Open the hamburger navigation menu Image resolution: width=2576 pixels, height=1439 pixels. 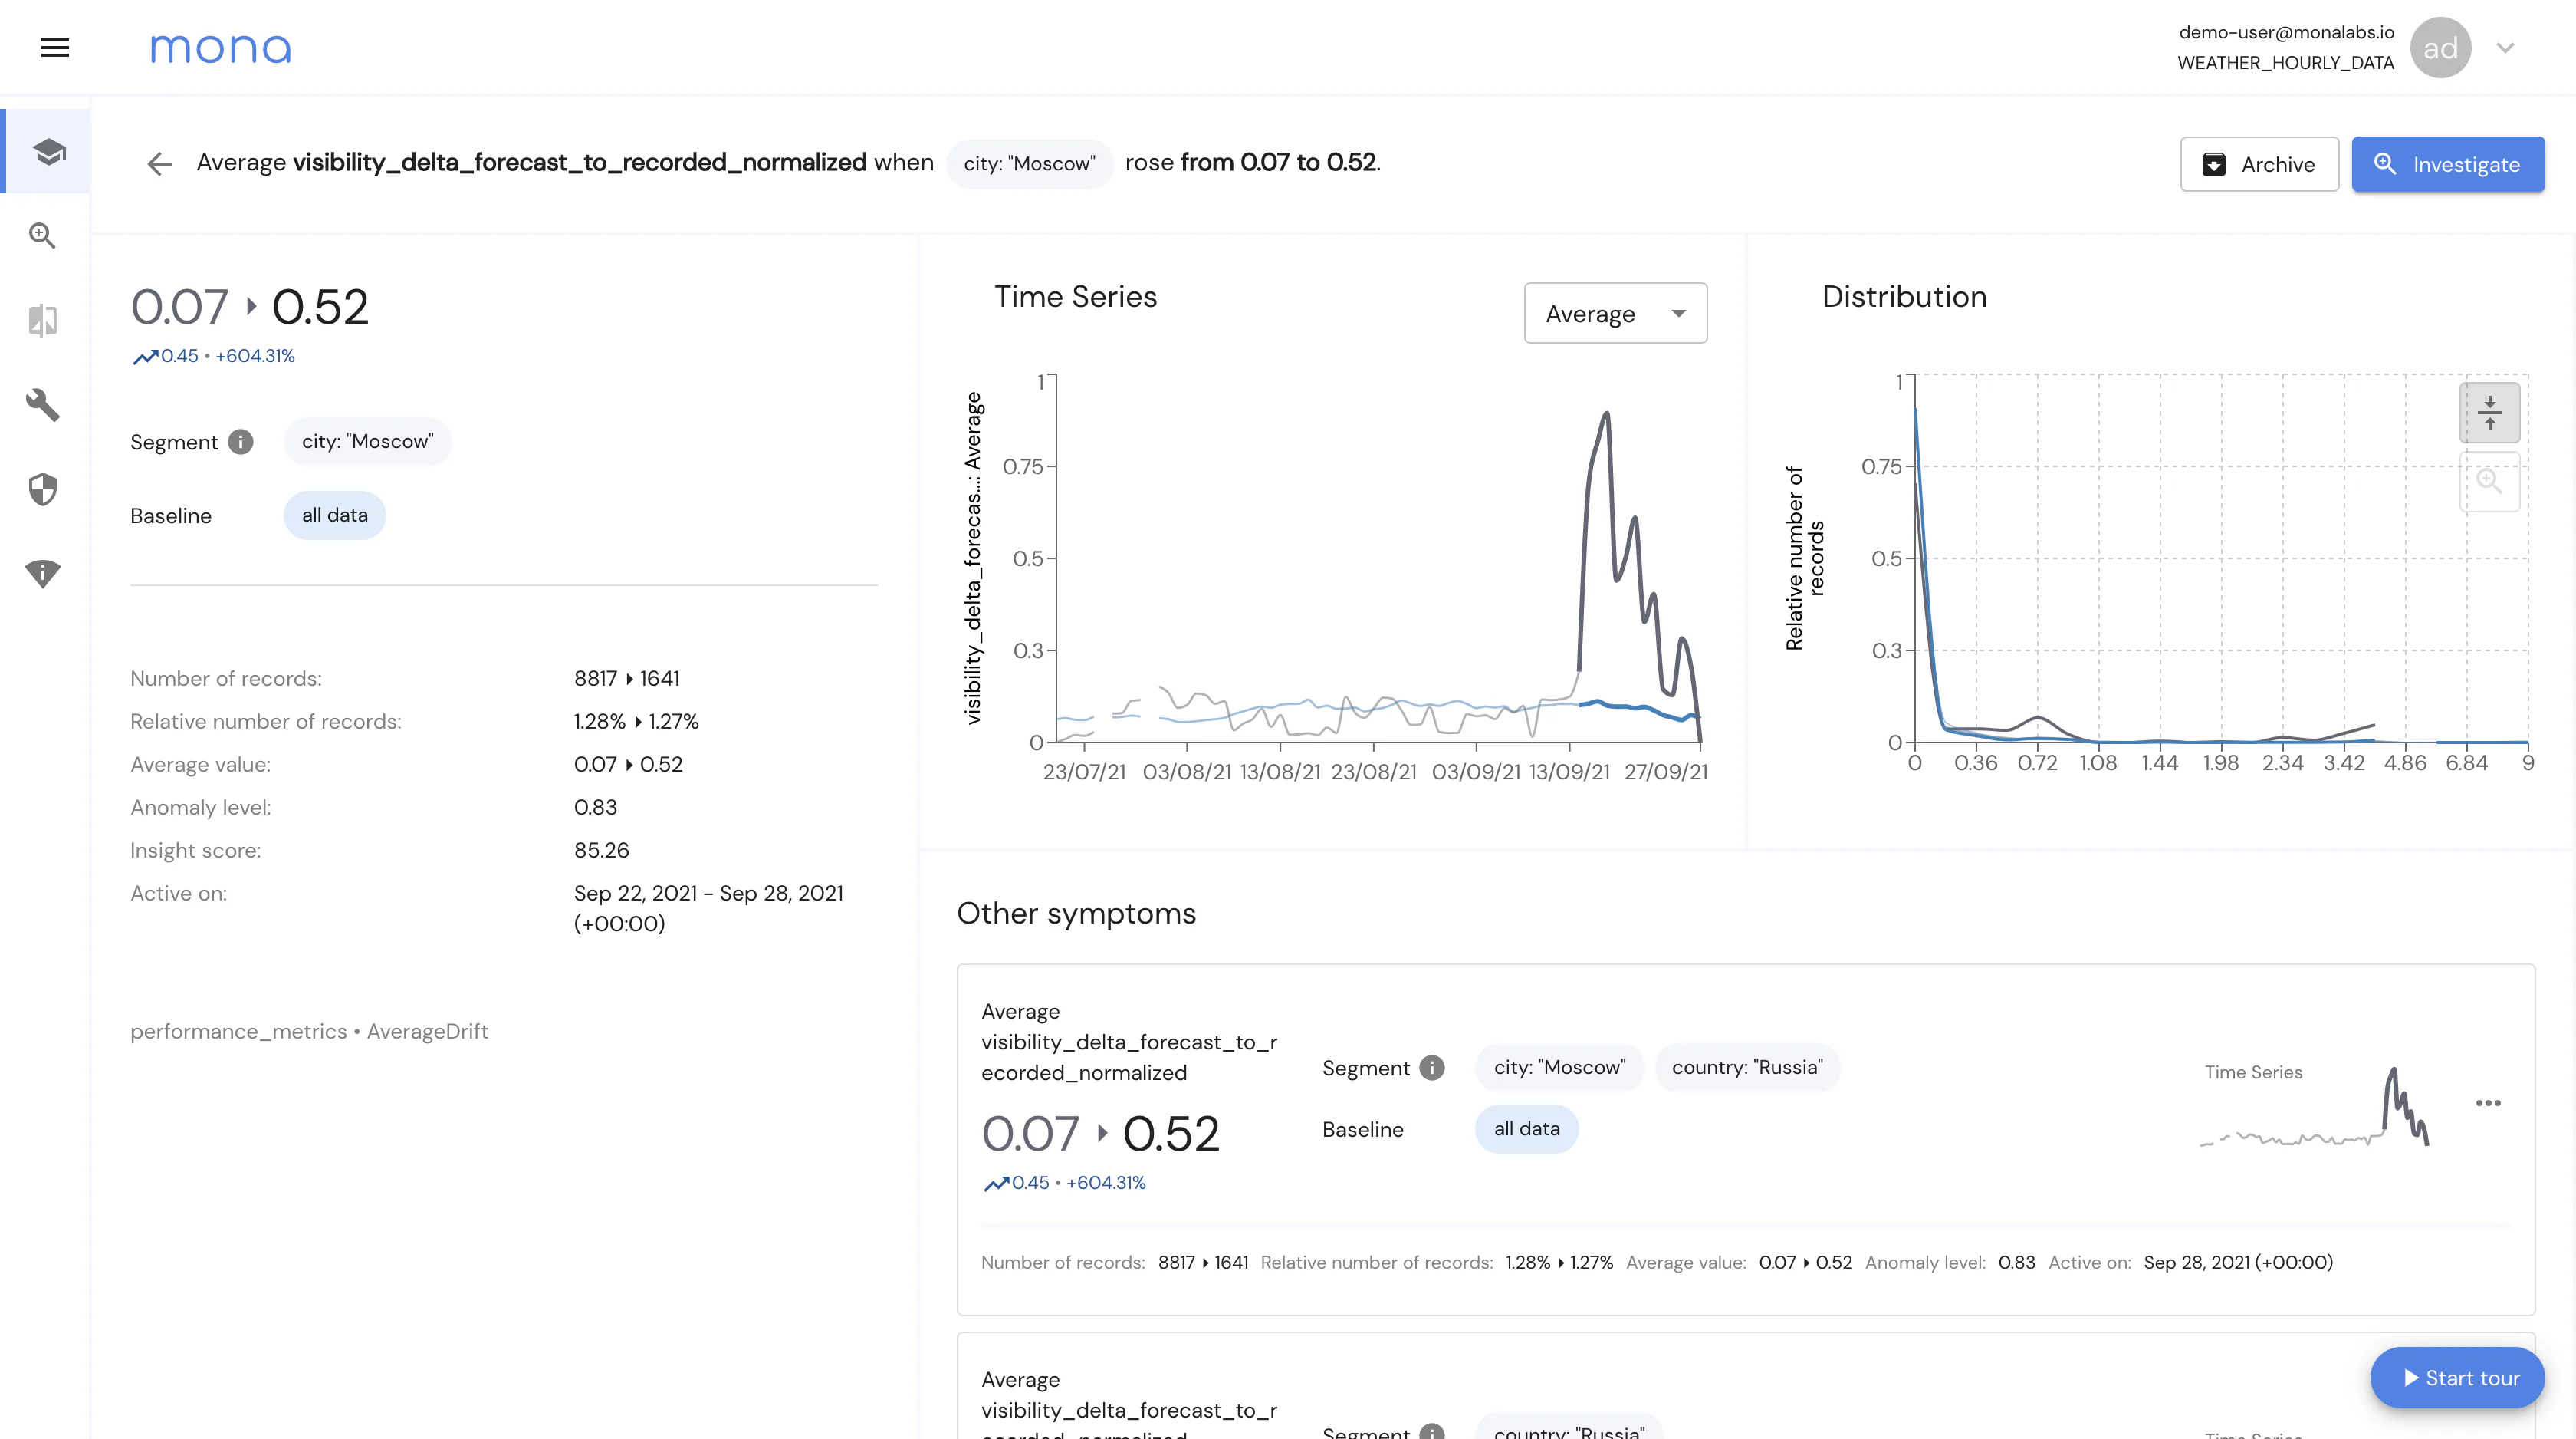pos(55,47)
